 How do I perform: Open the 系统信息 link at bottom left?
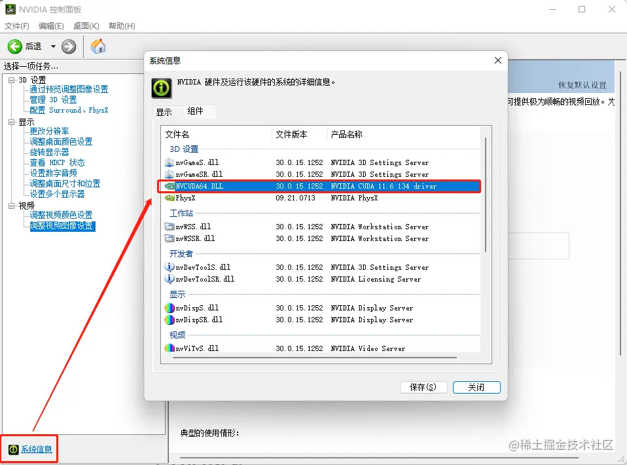37,449
